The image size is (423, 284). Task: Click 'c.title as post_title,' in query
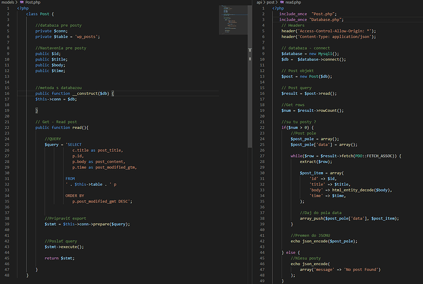pos(97,151)
